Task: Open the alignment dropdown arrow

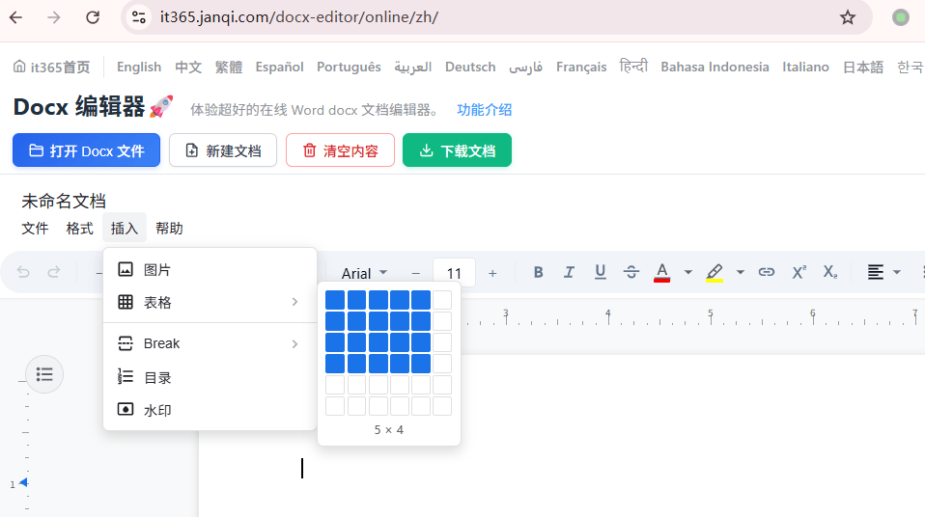Action: 897,272
